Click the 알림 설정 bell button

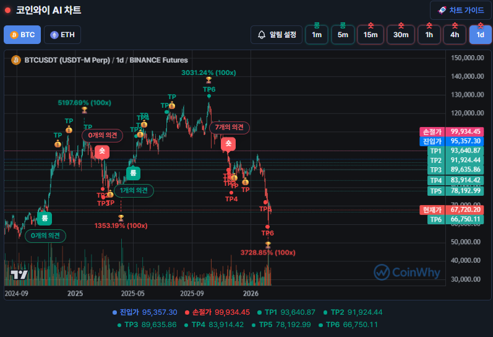277,35
